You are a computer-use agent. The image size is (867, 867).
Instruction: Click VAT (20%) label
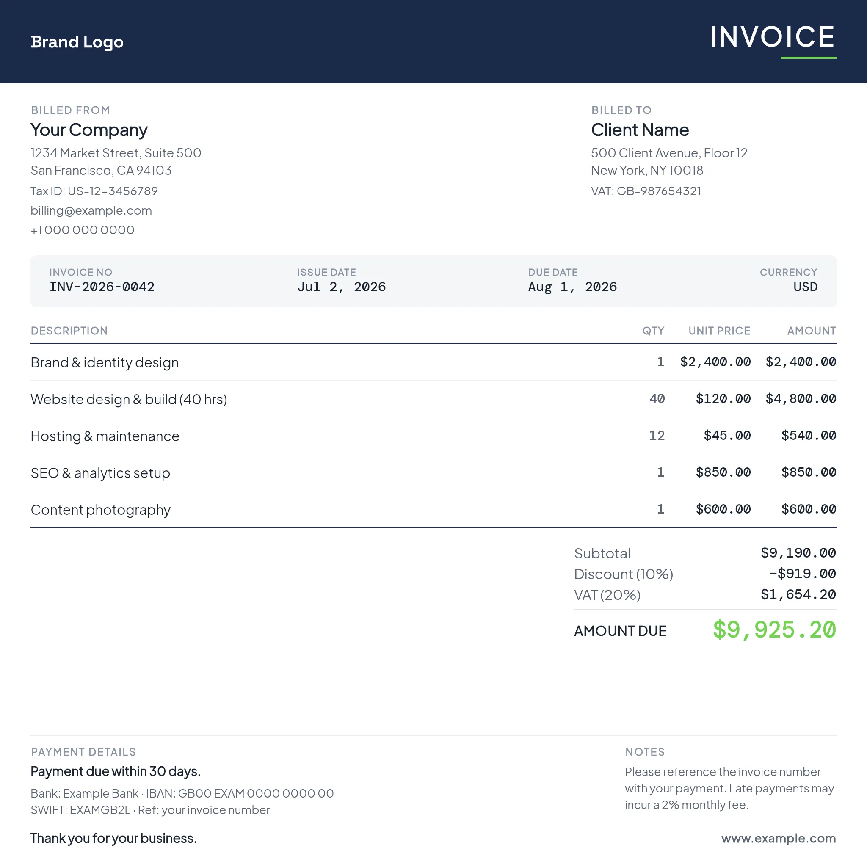(607, 595)
